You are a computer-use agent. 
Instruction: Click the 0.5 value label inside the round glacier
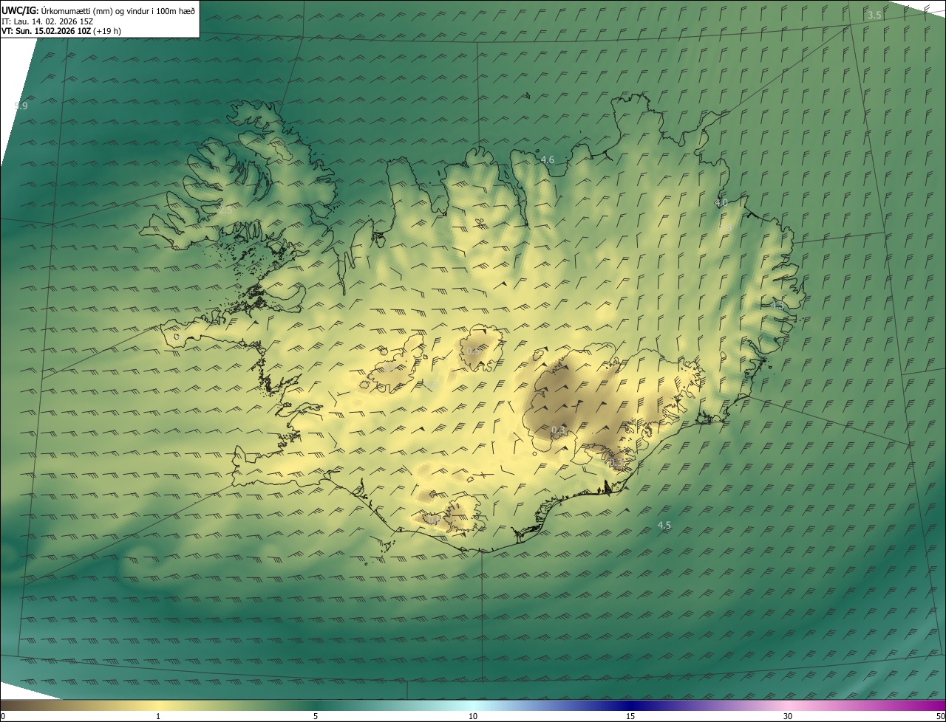click(474, 351)
